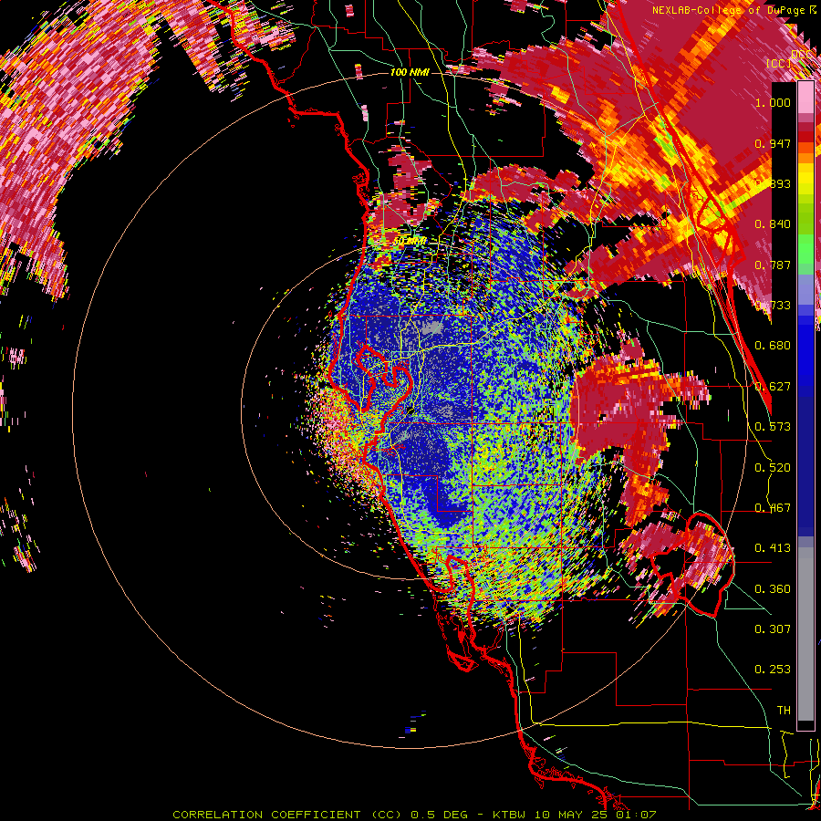821x821 pixels.
Task: Pick the bright green color bar segment
Action: coord(805,249)
